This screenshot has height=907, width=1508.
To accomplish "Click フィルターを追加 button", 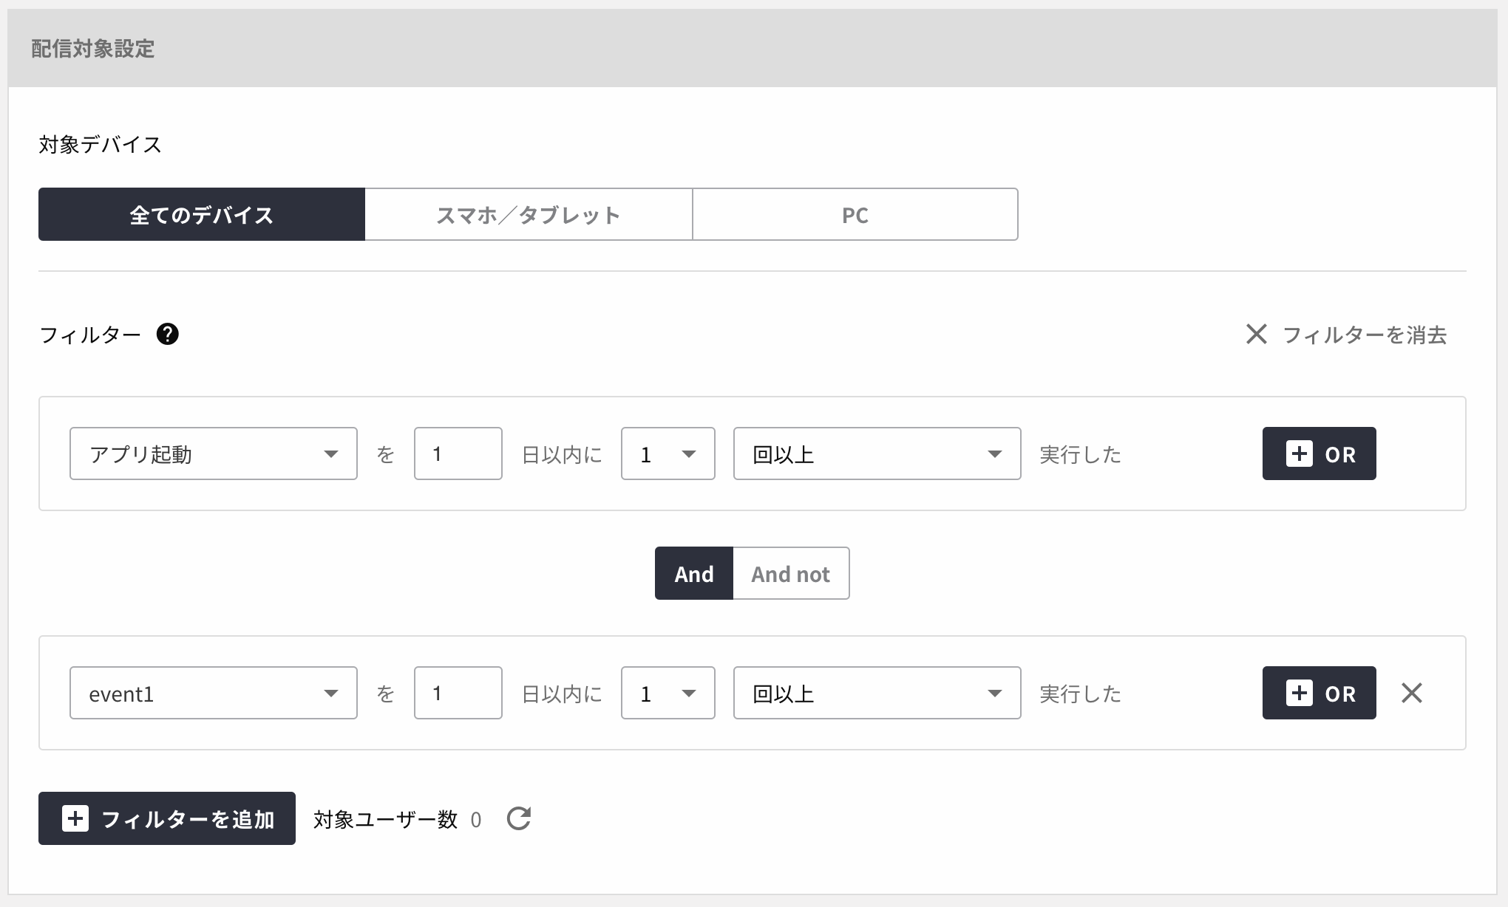I will click(x=167, y=818).
